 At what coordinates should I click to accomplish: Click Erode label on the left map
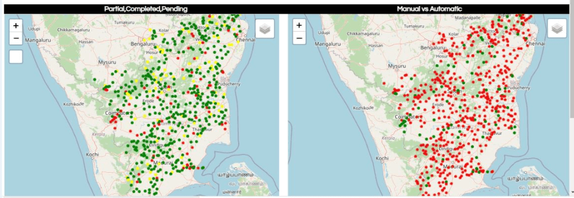tap(148, 100)
